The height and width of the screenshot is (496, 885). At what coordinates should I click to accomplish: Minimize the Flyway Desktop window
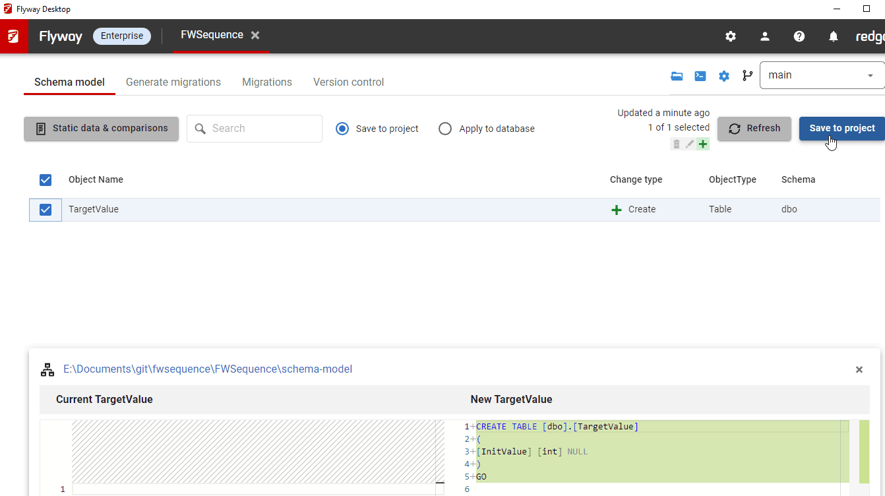[x=836, y=9]
